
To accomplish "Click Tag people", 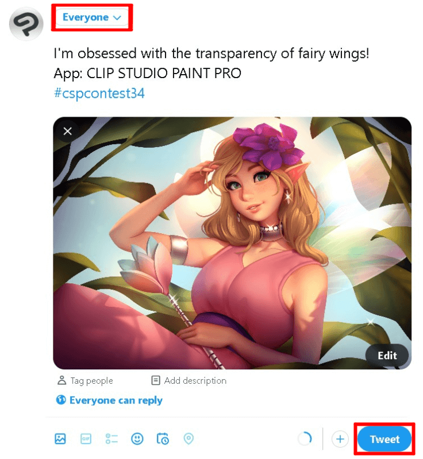I will point(85,380).
